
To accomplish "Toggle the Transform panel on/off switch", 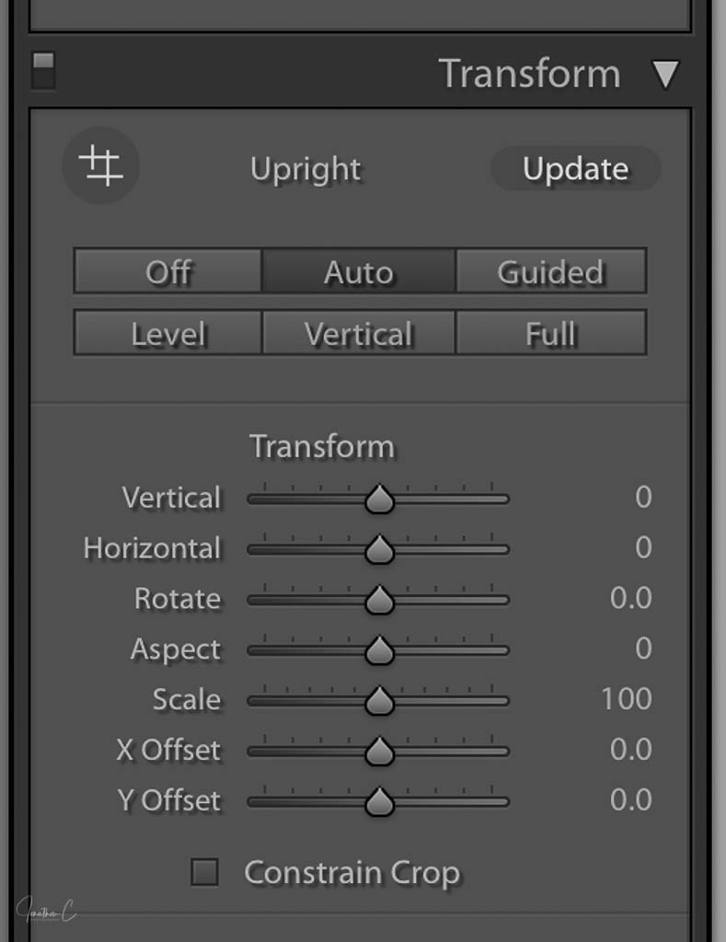I will click(43, 71).
